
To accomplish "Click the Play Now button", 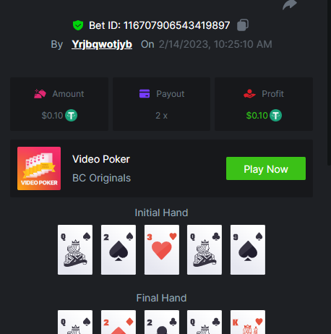I will pyautogui.click(x=266, y=168).
